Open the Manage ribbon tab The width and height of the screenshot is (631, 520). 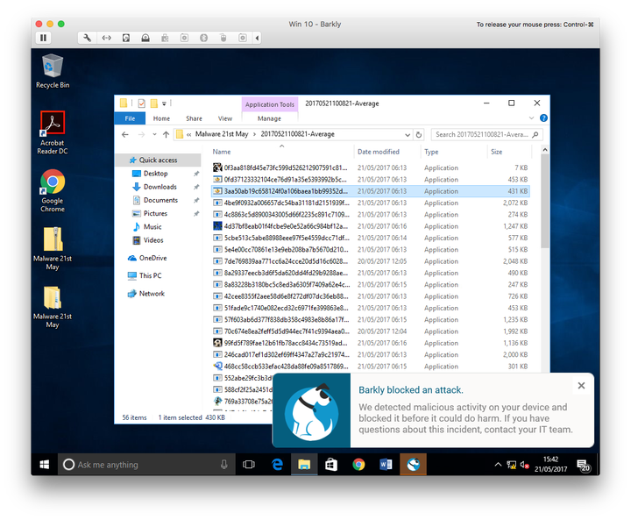(269, 118)
